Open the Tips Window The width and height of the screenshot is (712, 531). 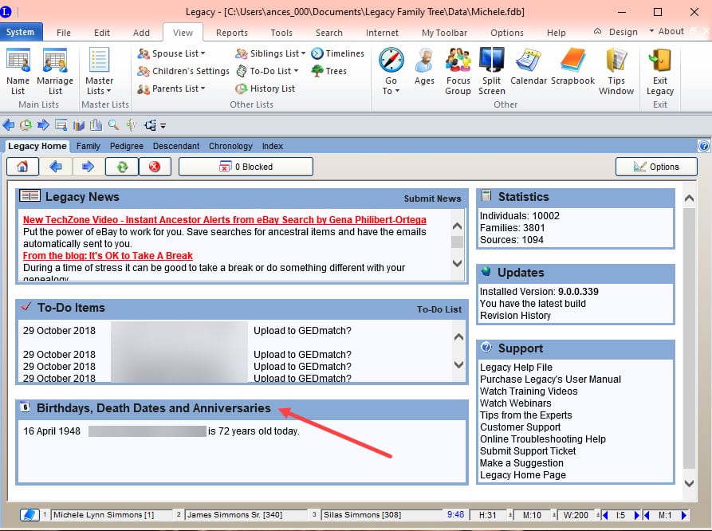(x=616, y=71)
